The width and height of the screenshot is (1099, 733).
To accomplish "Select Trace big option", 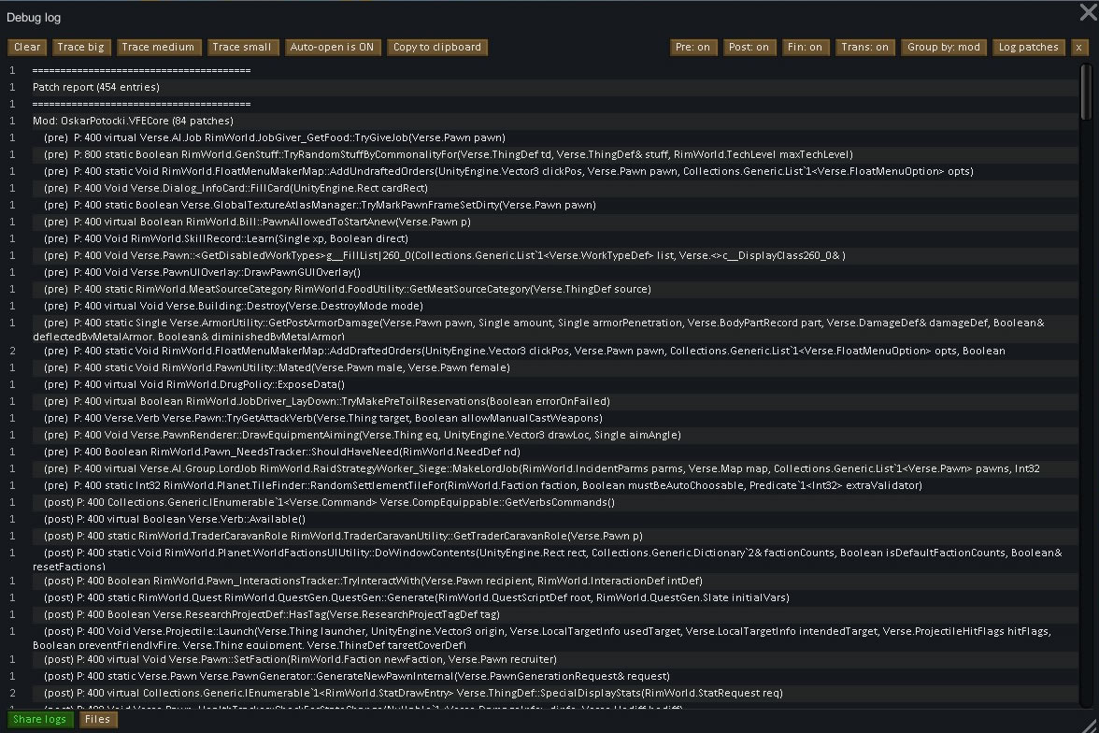I will pos(80,47).
